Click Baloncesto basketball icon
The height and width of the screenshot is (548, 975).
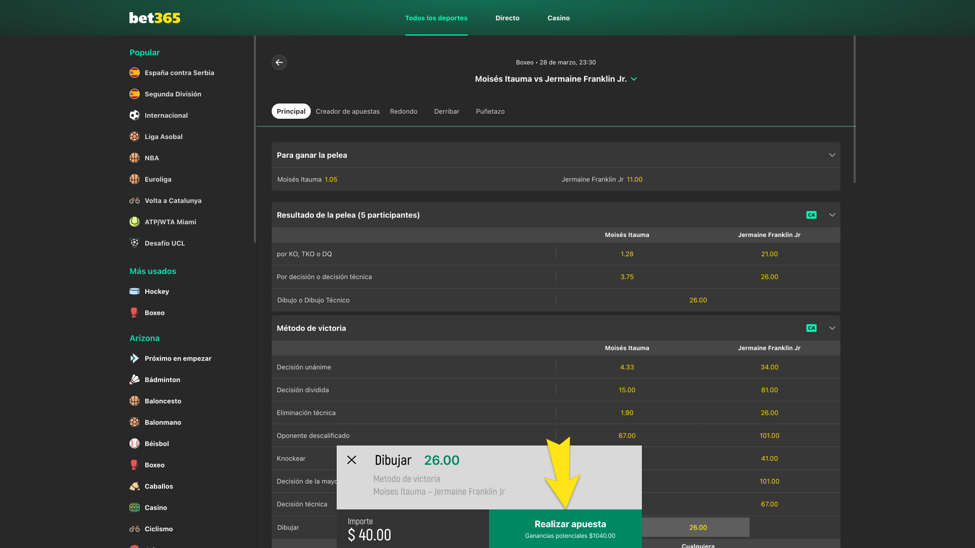point(135,401)
